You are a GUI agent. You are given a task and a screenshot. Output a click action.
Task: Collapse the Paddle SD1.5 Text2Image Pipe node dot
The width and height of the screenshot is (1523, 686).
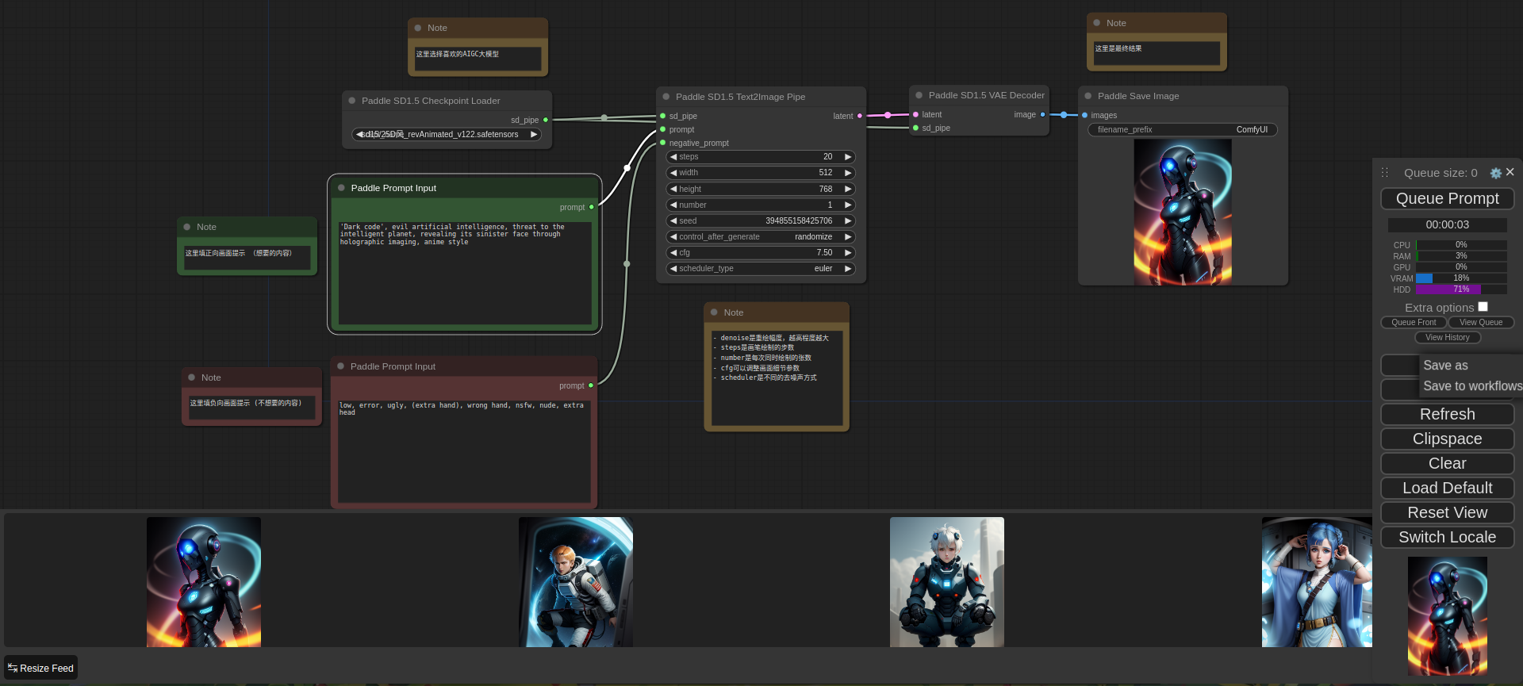[666, 97]
